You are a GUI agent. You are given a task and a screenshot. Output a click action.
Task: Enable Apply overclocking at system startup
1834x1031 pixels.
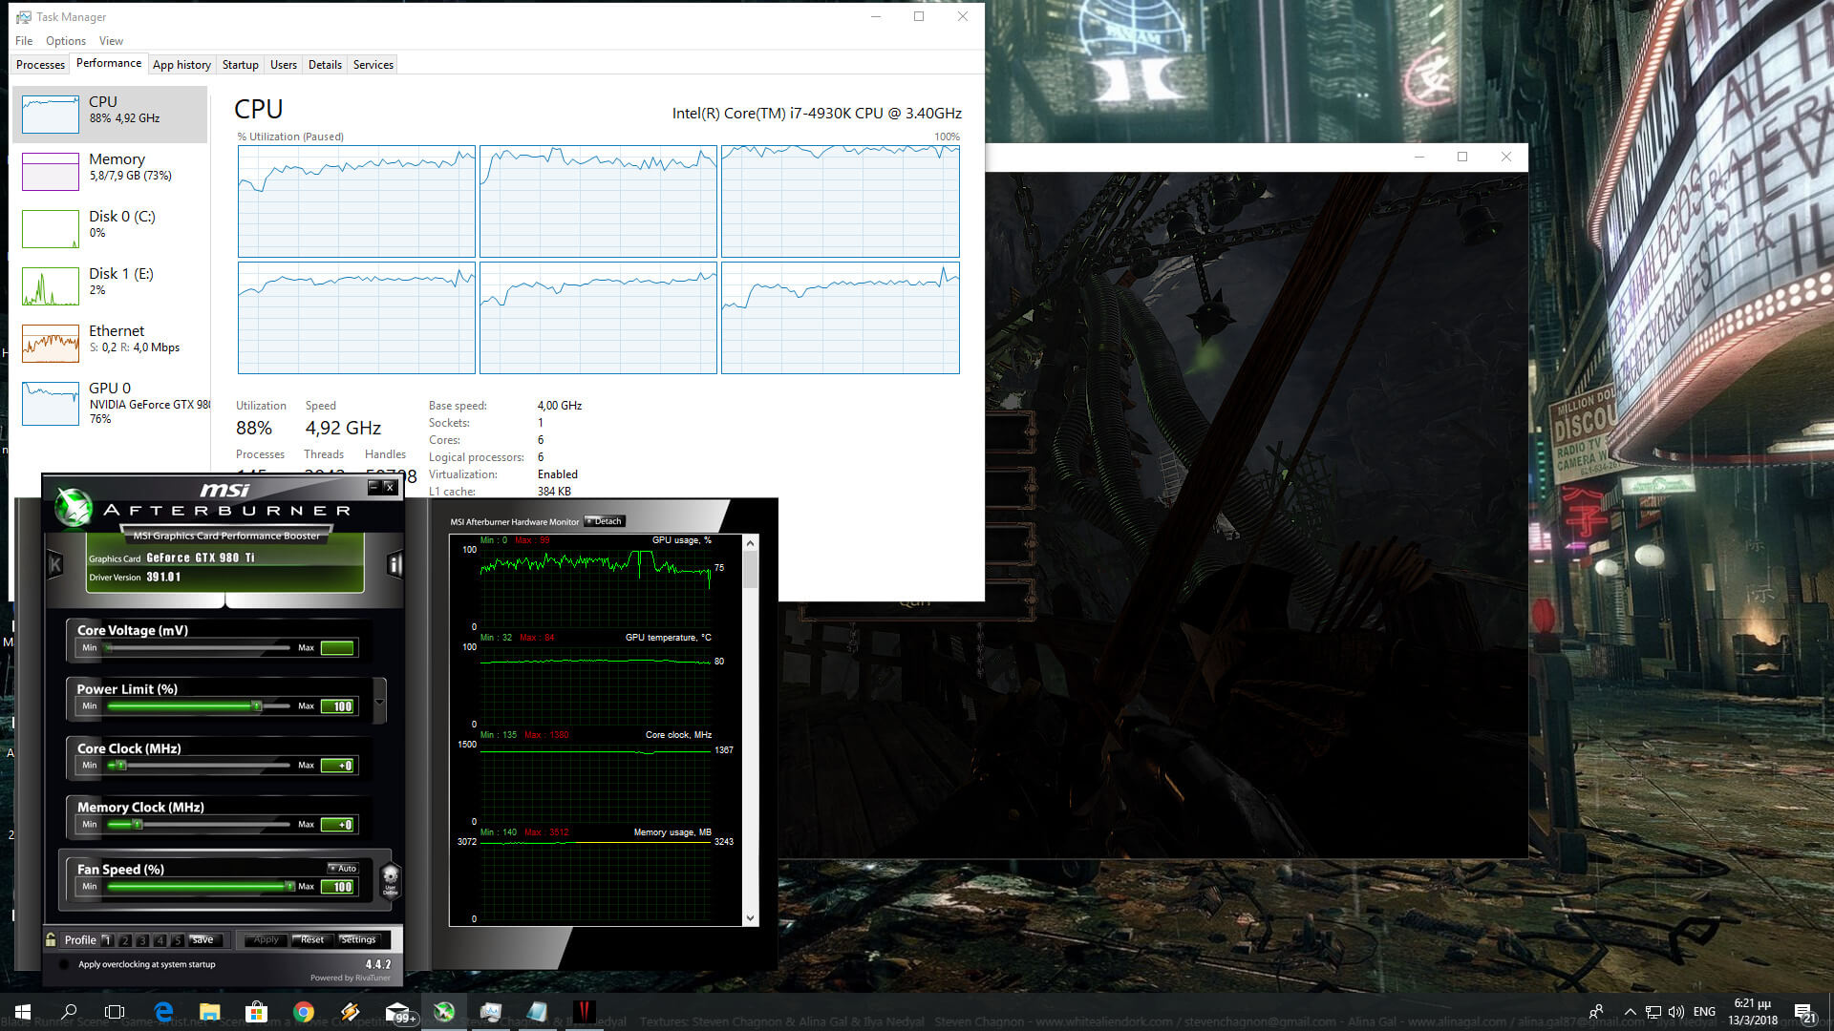64,964
